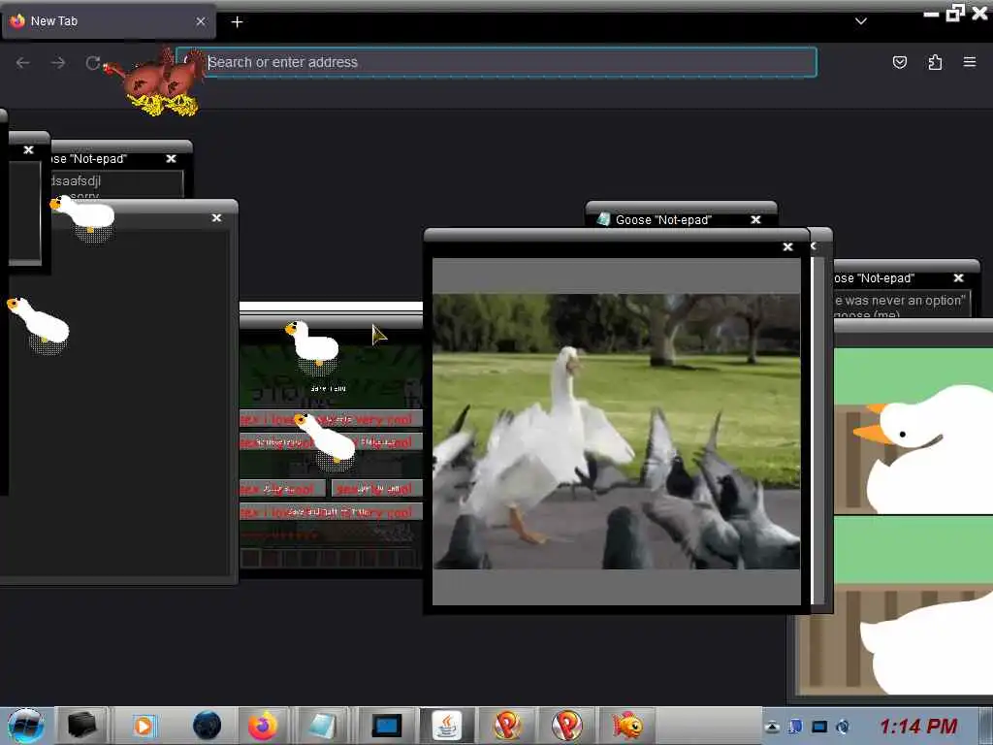
Task: Click the brown hens beside the address bar
Action: 157,81
